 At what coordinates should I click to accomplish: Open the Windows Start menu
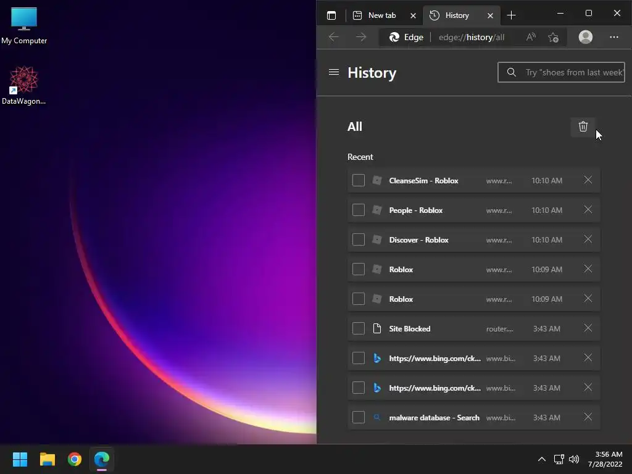coord(20,459)
